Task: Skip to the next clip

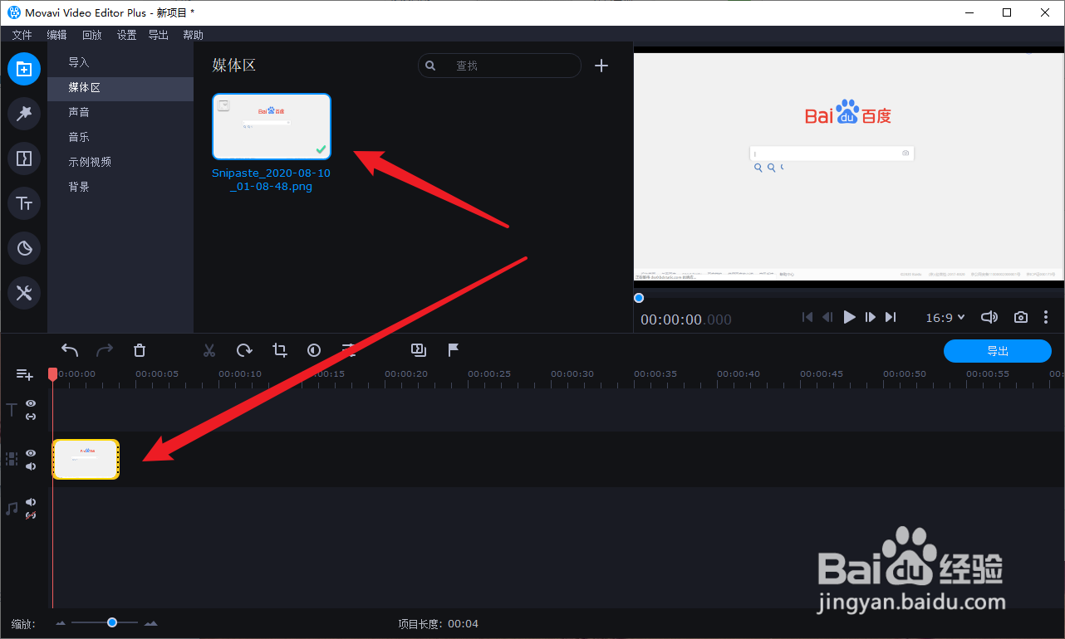Action: click(x=891, y=317)
